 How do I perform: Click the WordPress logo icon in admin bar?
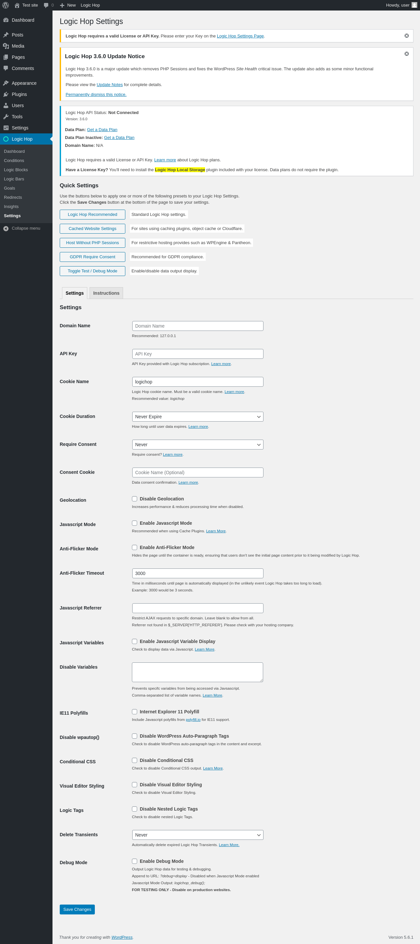(x=6, y=5)
